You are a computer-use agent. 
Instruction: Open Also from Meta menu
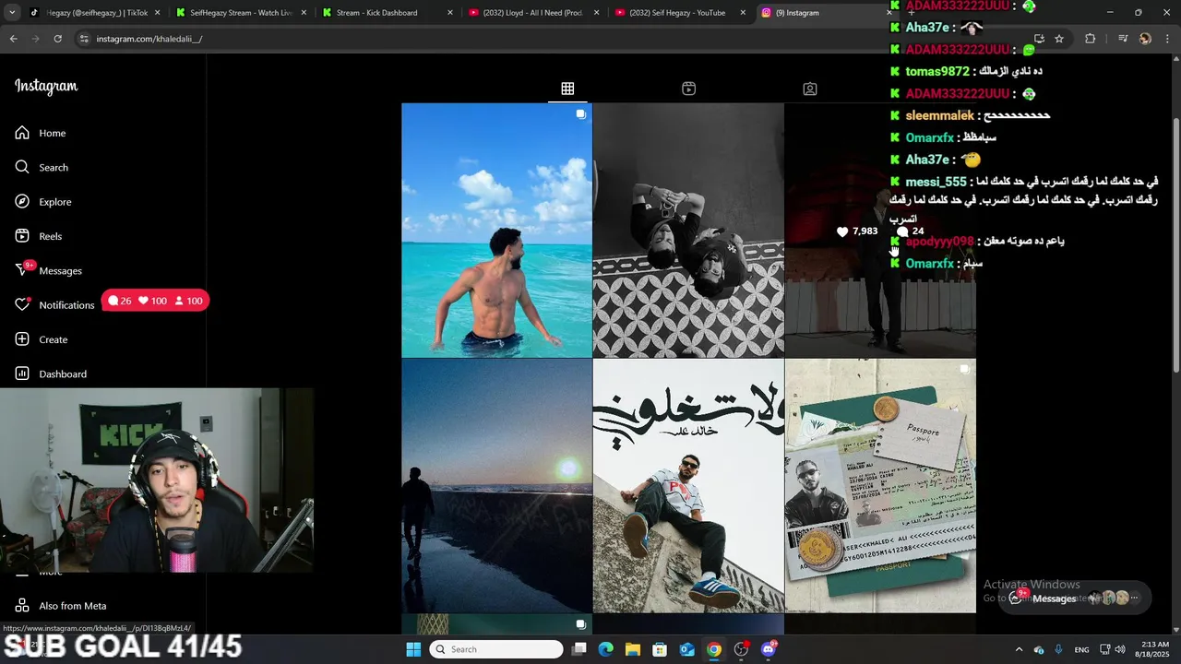coord(61,606)
